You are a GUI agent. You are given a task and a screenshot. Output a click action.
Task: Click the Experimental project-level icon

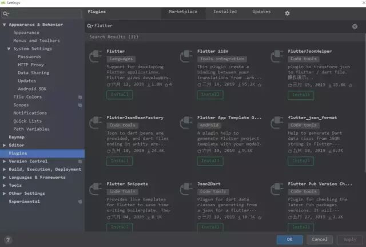click(80, 202)
